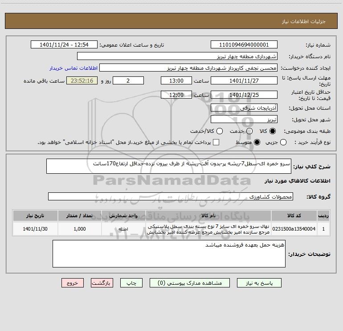The image size is (343, 331).
Task: Toggle the Islamic treasury bonds payment checkbox
Action: [216, 142]
